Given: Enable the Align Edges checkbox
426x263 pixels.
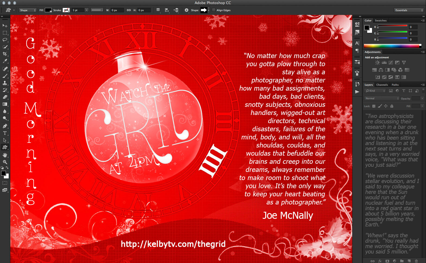Looking at the screenshot, I should (214, 10).
